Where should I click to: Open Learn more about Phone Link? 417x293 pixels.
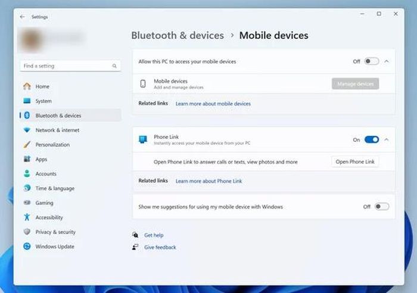click(208, 181)
